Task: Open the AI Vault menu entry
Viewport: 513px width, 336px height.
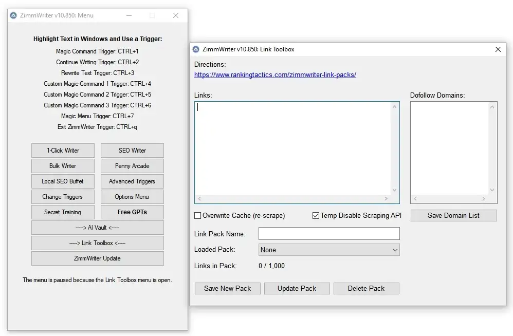Action: tap(98, 228)
